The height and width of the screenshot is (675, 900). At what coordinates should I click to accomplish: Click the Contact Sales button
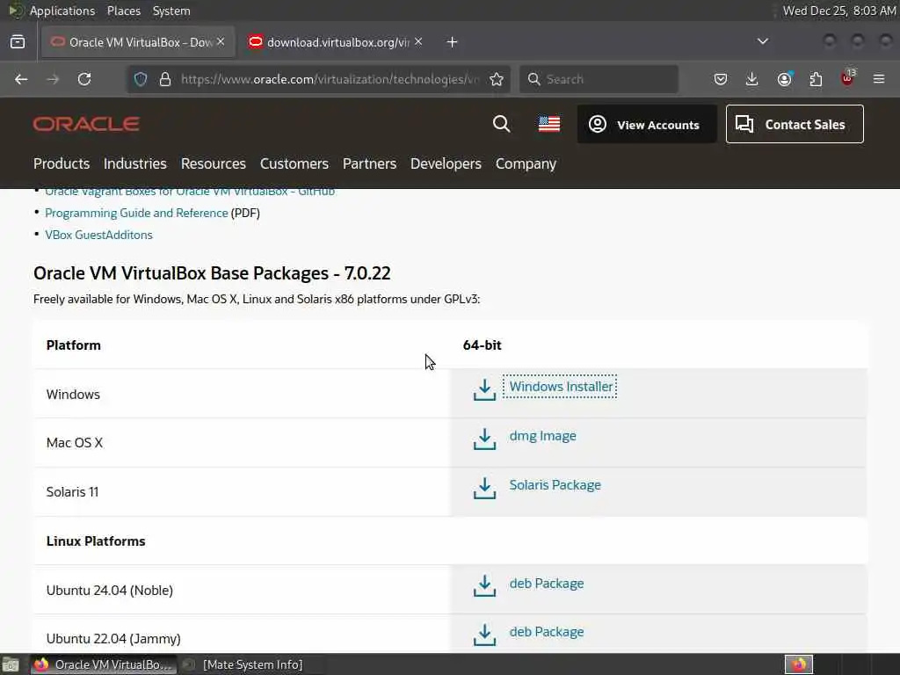tap(795, 124)
